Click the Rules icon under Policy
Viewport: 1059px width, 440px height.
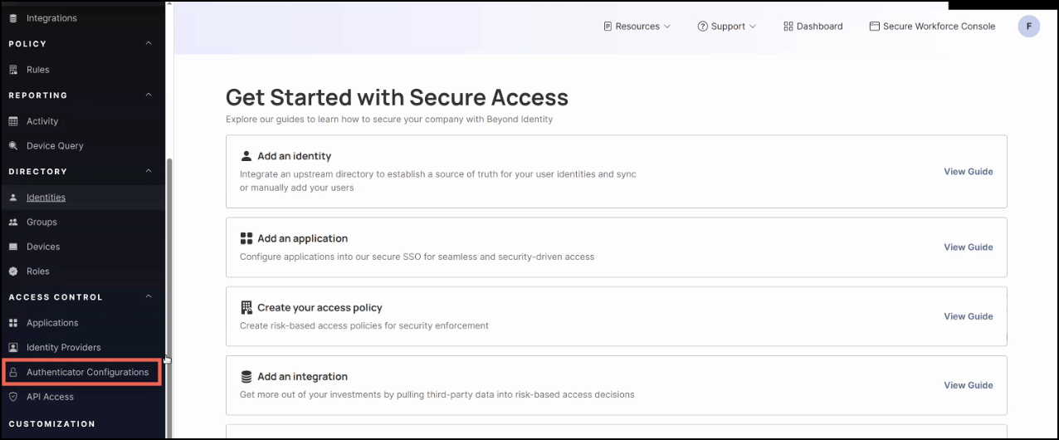pyautogui.click(x=12, y=70)
